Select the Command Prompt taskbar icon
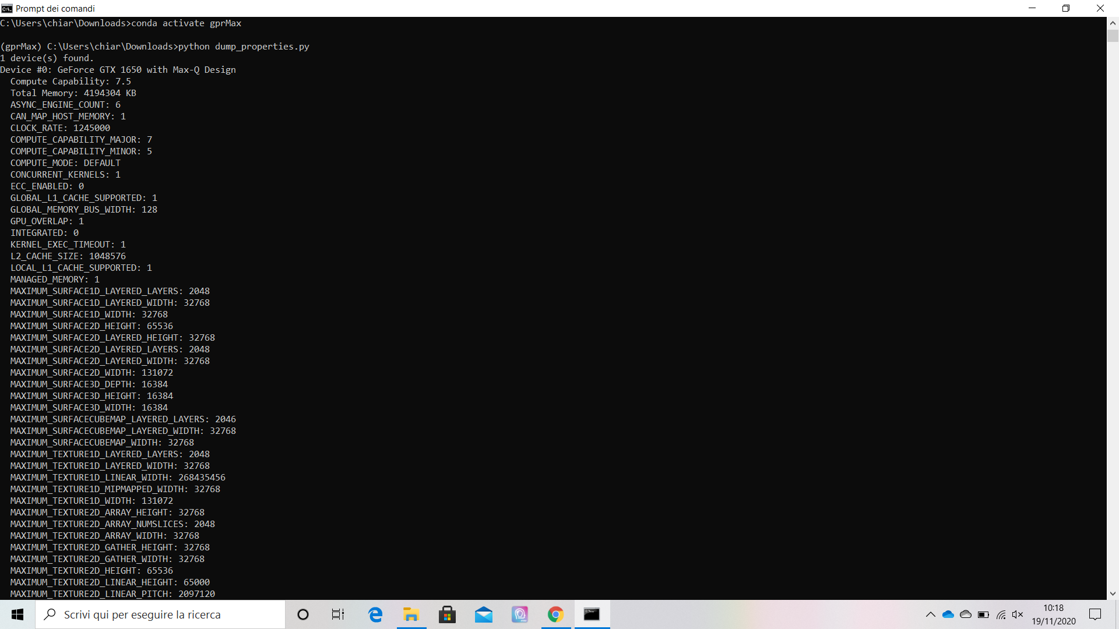The width and height of the screenshot is (1119, 629). pyautogui.click(x=592, y=614)
